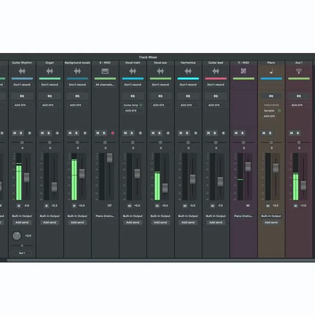Open Guitar Rhythm Built-in Output selector
Image resolution: width=315 pixels, height=315 pixels.
pyautogui.click(x=22, y=216)
